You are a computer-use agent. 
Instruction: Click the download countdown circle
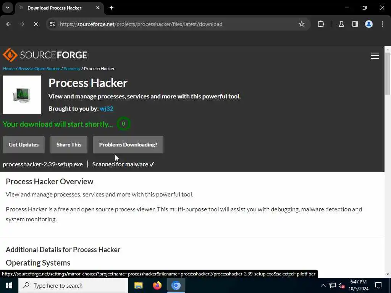(x=123, y=124)
